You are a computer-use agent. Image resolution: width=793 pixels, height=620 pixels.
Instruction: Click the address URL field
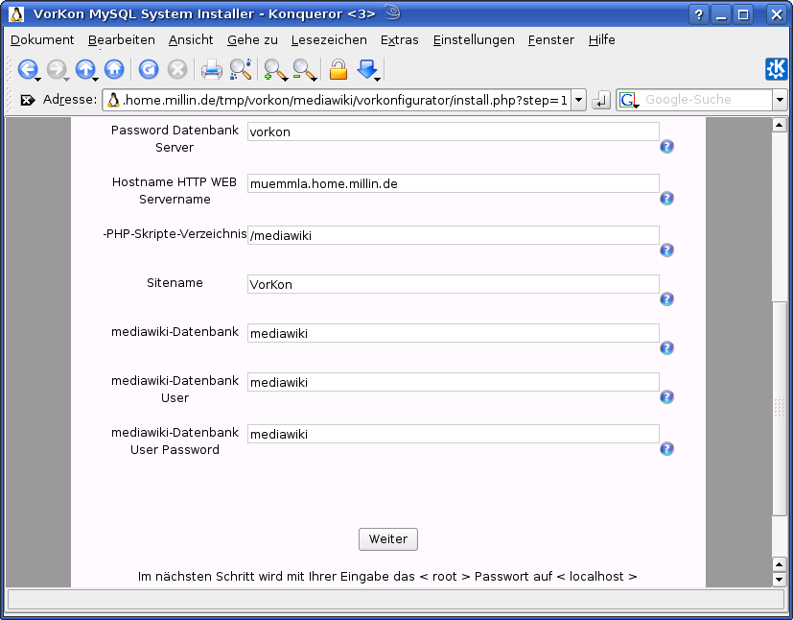tap(338, 100)
